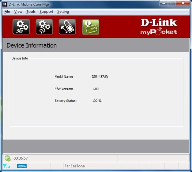Screen dimensions: 192x172
Task: Click the D-Link myPocket logo
Action: click(x=159, y=27)
